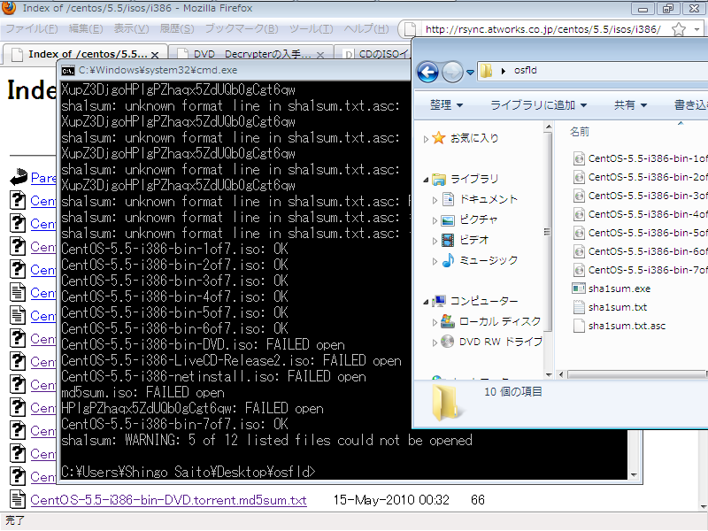Click the large folder icon in details pane
The width and height of the screenshot is (708, 531).
tap(445, 403)
